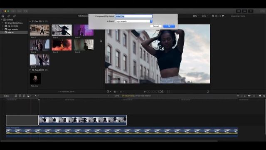Select the Shot 4 thumbnail

coord(40,45)
